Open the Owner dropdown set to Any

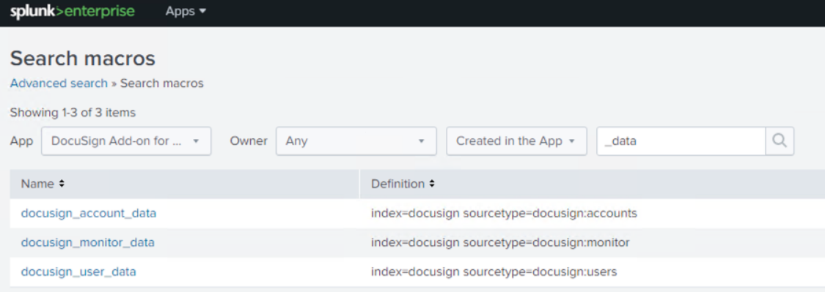(356, 141)
